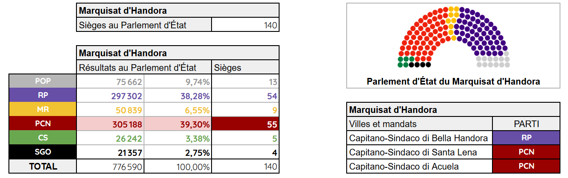Click PCN party cell for Santa Lena
568x178 pixels.
coord(526,152)
